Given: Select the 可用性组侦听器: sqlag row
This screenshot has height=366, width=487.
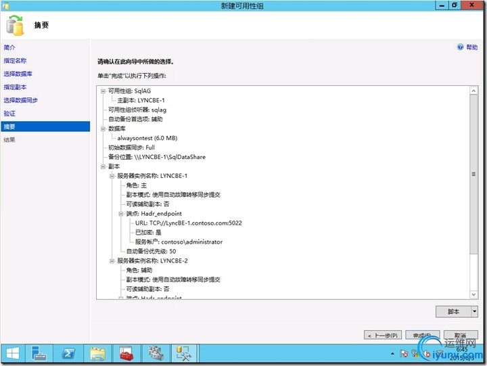Looking at the screenshot, I should [137, 110].
